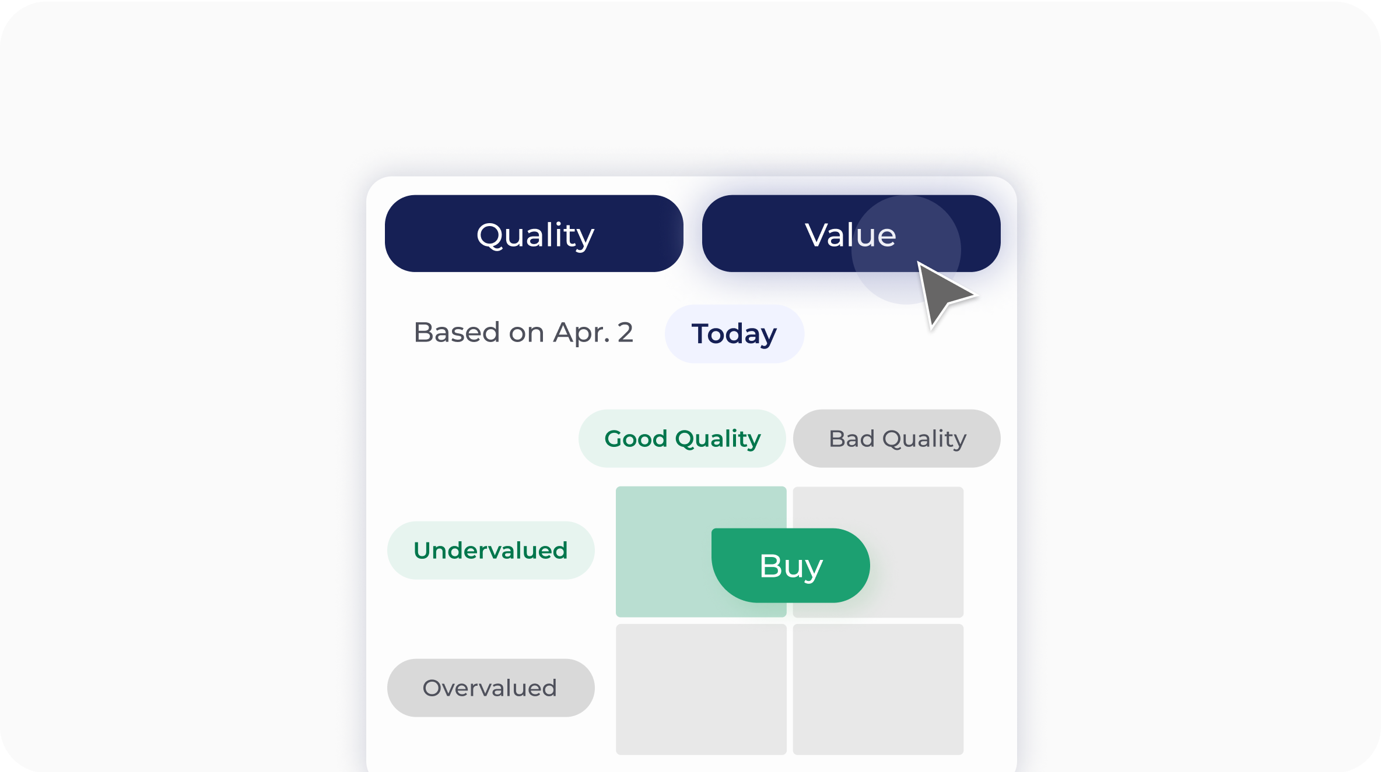Enable the Overvalued filter
Viewport: 1381px width, 772px height.
(490, 688)
